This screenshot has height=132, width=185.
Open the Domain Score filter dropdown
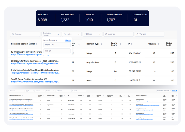click(x=51, y=34)
